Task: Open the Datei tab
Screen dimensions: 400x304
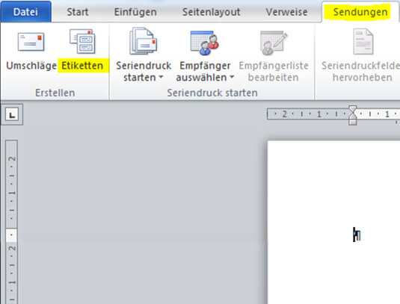Action: (x=25, y=12)
